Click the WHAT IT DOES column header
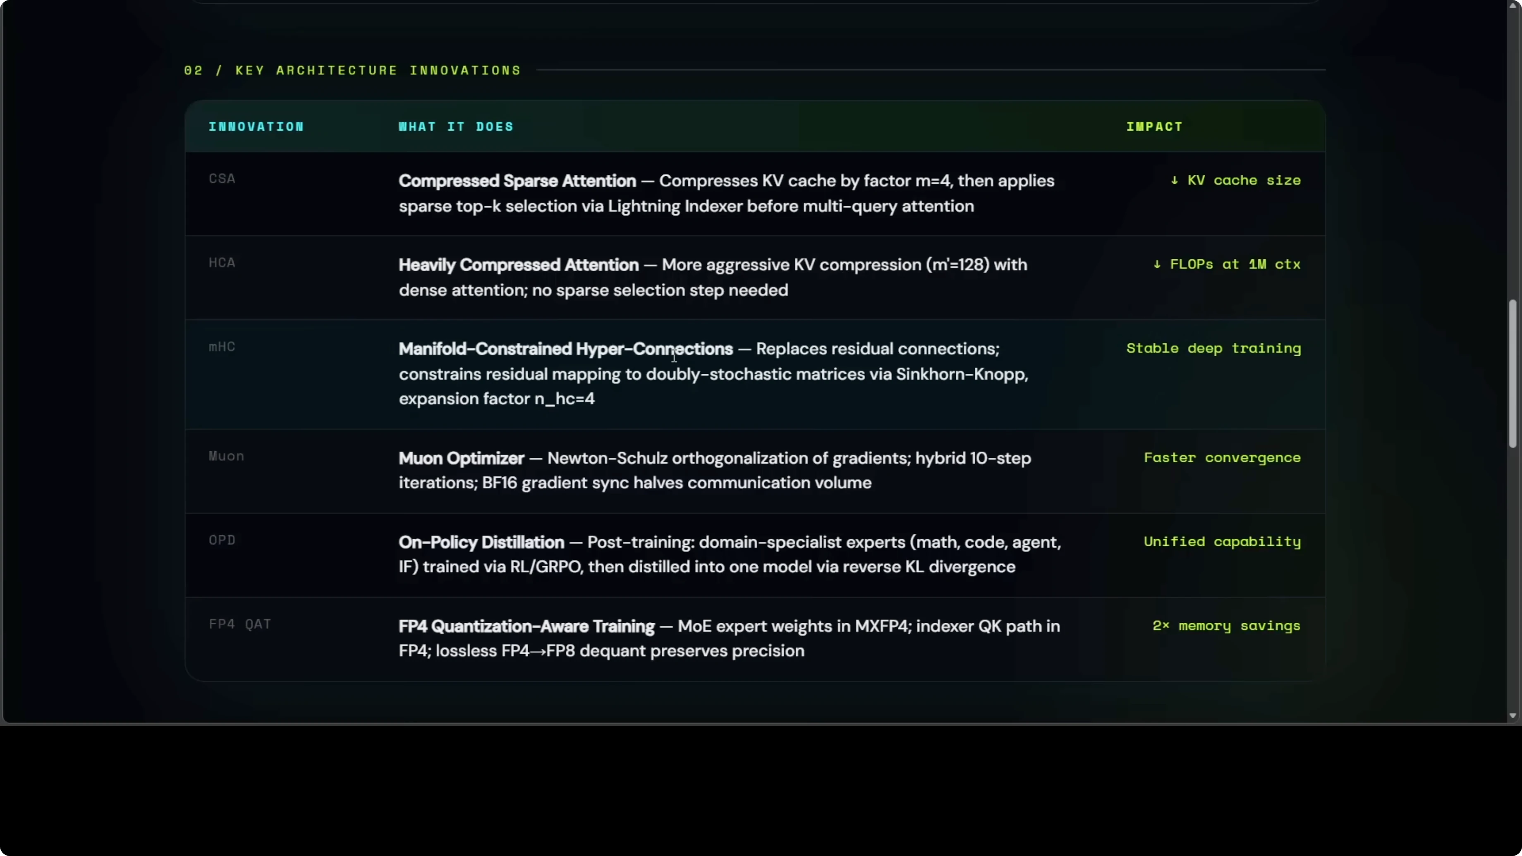 tap(455, 127)
